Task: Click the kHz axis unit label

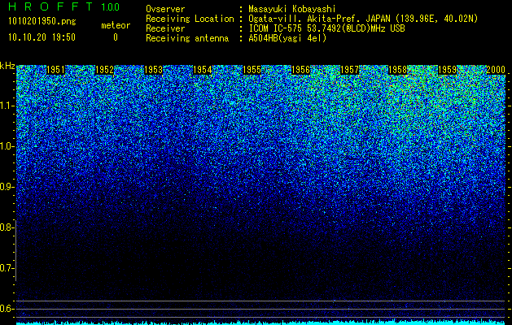Action: tap(7, 66)
